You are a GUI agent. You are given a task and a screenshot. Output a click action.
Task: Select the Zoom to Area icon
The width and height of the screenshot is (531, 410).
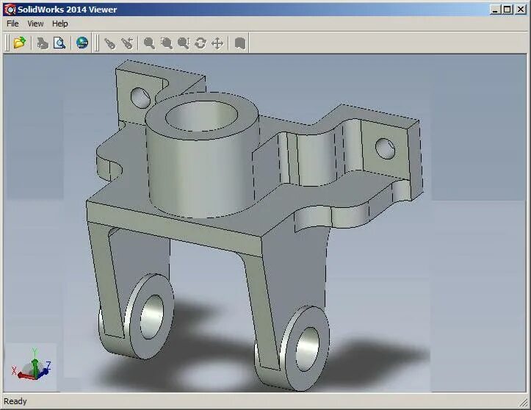point(166,43)
